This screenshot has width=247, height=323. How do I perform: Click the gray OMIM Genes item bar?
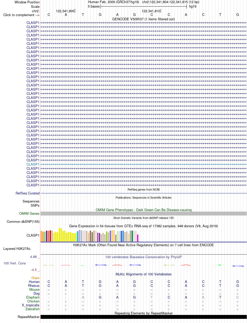[144, 214]
